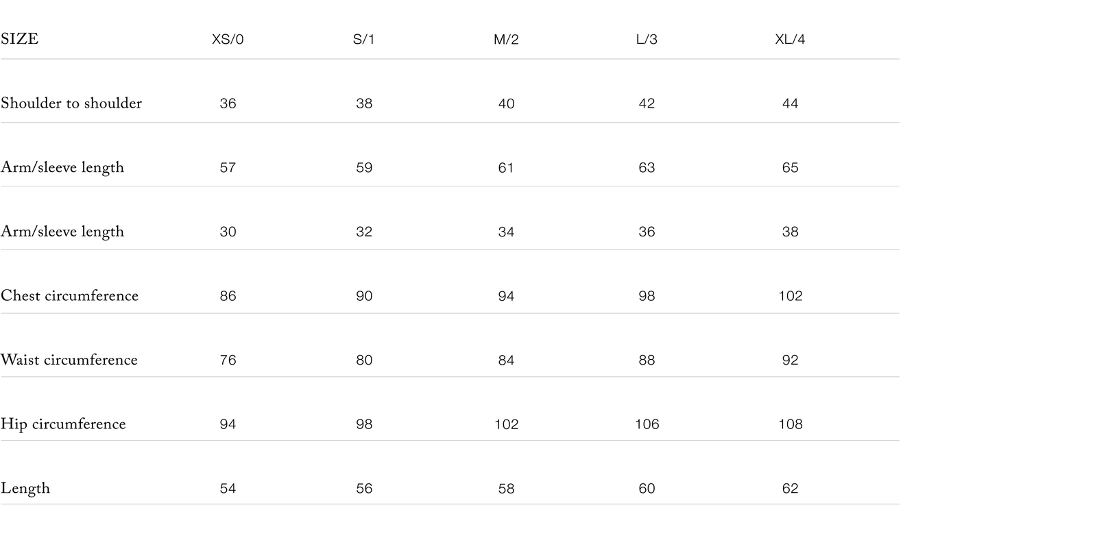Click the Hip circumference row label
This screenshot has width=1097, height=536.
tap(63, 424)
